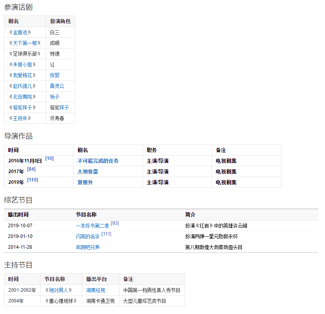Open 不可能完成的任务 series link
The width and height of the screenshot is (325, 314).
98,161
